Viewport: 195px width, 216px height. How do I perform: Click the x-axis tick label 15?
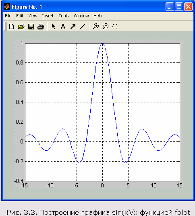(180, 185)
